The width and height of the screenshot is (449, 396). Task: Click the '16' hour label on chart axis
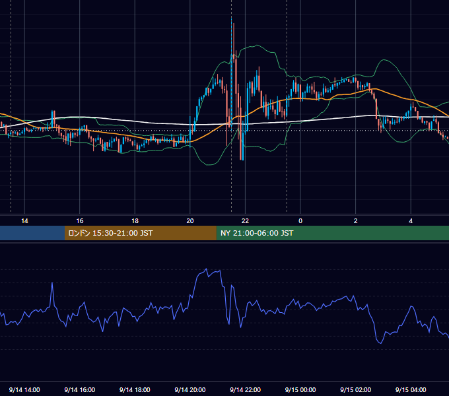(80, 221)
